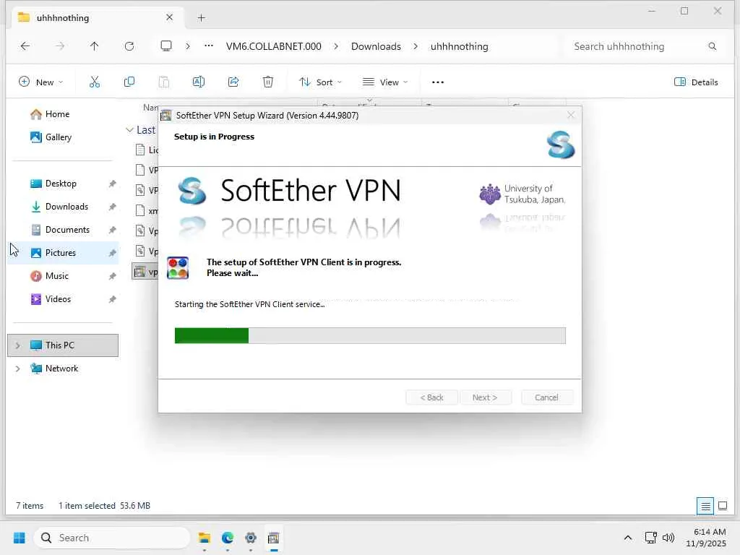Click SoftEther installer taskbar icon

tap(274, 538)
